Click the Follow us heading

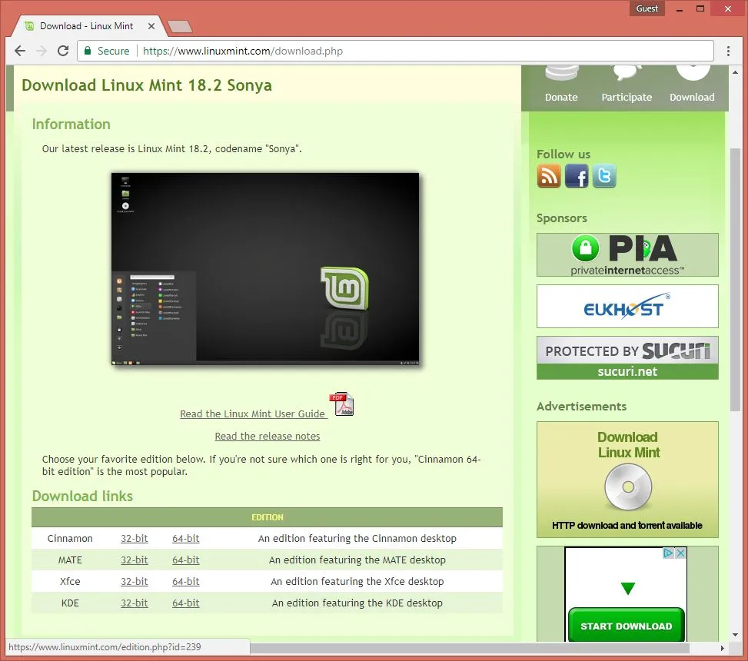(x=563, y=154)
